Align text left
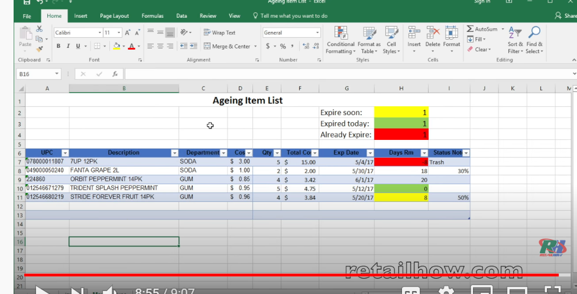 pos(151,46)
